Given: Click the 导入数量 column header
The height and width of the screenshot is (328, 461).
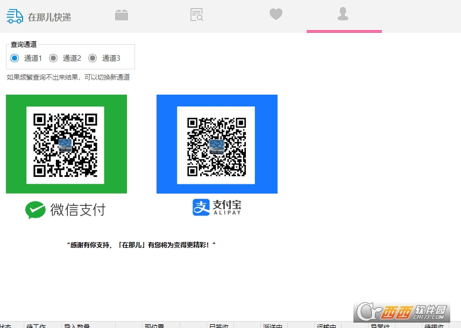Looking at the screenshot, I should coord(77,326).
